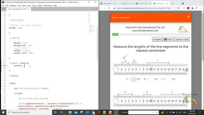Open Windows Start menu
Image resolution: width=204 pixels, height=115 pixels.
[x=3, y=112]
